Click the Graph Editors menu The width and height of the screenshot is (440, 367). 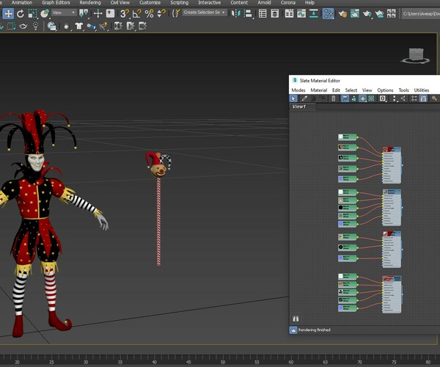(x=56, y=3)
